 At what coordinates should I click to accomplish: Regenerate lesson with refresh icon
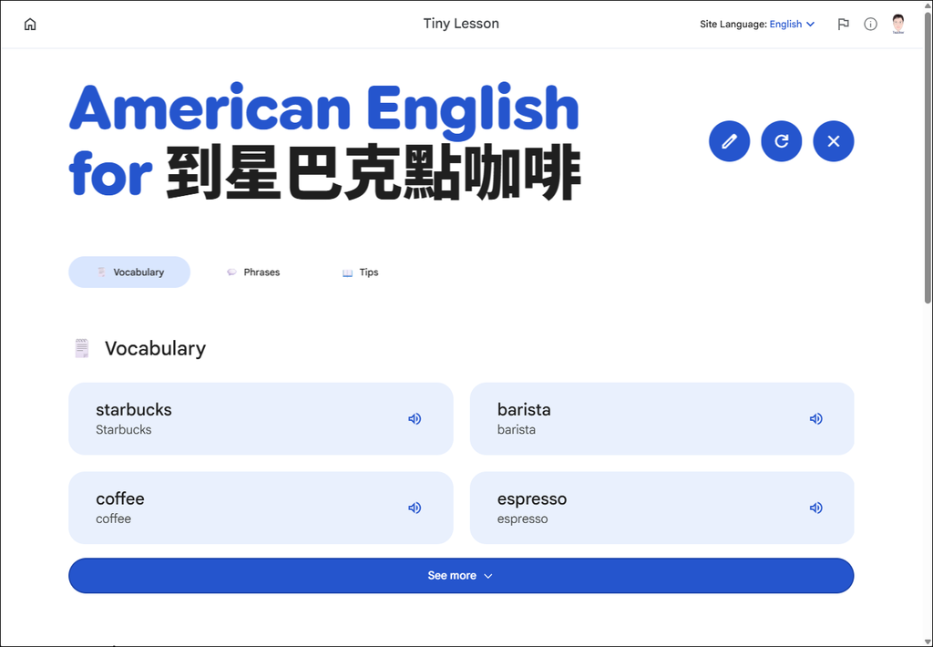coord(781,141)
